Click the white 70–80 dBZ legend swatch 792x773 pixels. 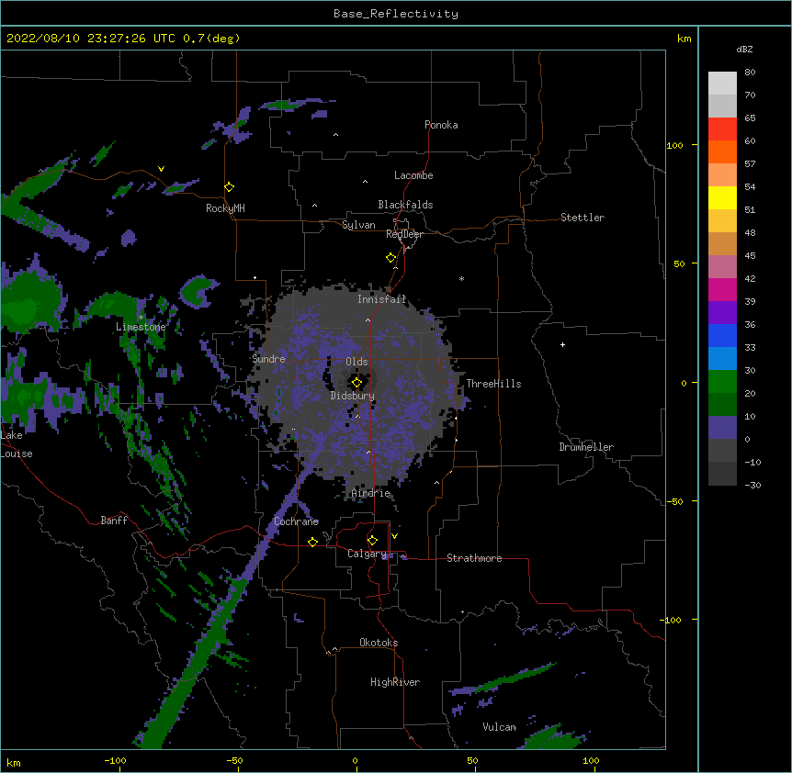click(722, 84)
